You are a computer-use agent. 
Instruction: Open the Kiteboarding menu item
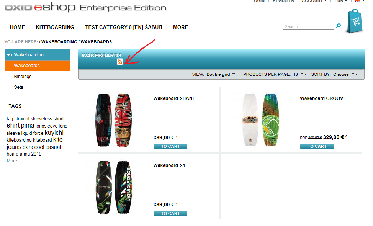tap(55, 27)
